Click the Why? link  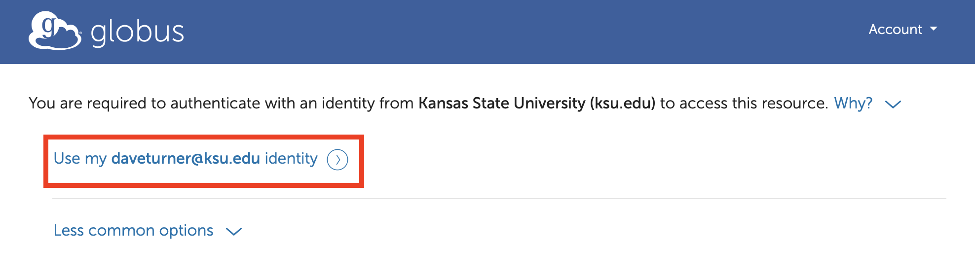tap(853, 104)
